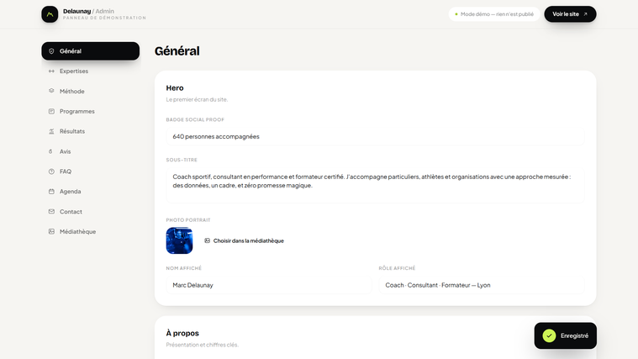Click the envelope icon beside Contact
Screen dimensions: 638x359
click(x=51, y=212)
